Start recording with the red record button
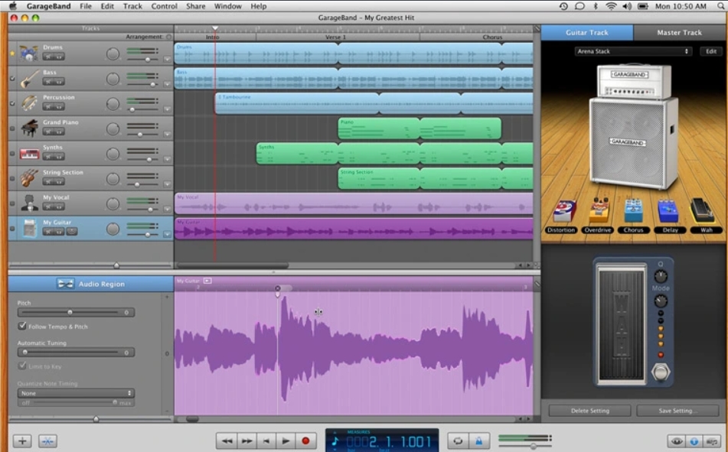Screen dimensions: 728x452 (305, 441)
